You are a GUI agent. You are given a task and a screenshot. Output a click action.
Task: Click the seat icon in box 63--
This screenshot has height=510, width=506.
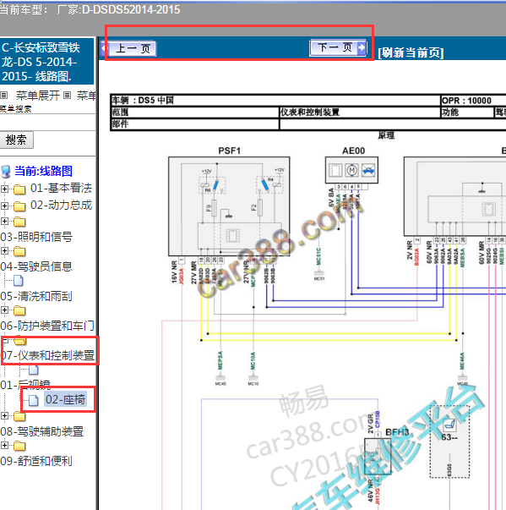coord(450,425)
